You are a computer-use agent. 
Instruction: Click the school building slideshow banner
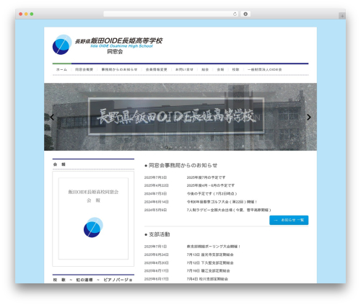pos(180,117)
